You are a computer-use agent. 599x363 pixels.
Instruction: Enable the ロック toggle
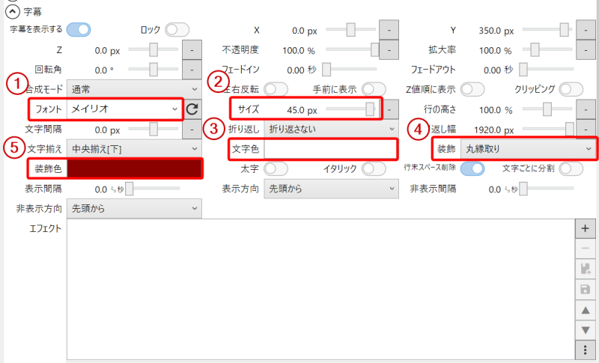[x=177, y=30]
